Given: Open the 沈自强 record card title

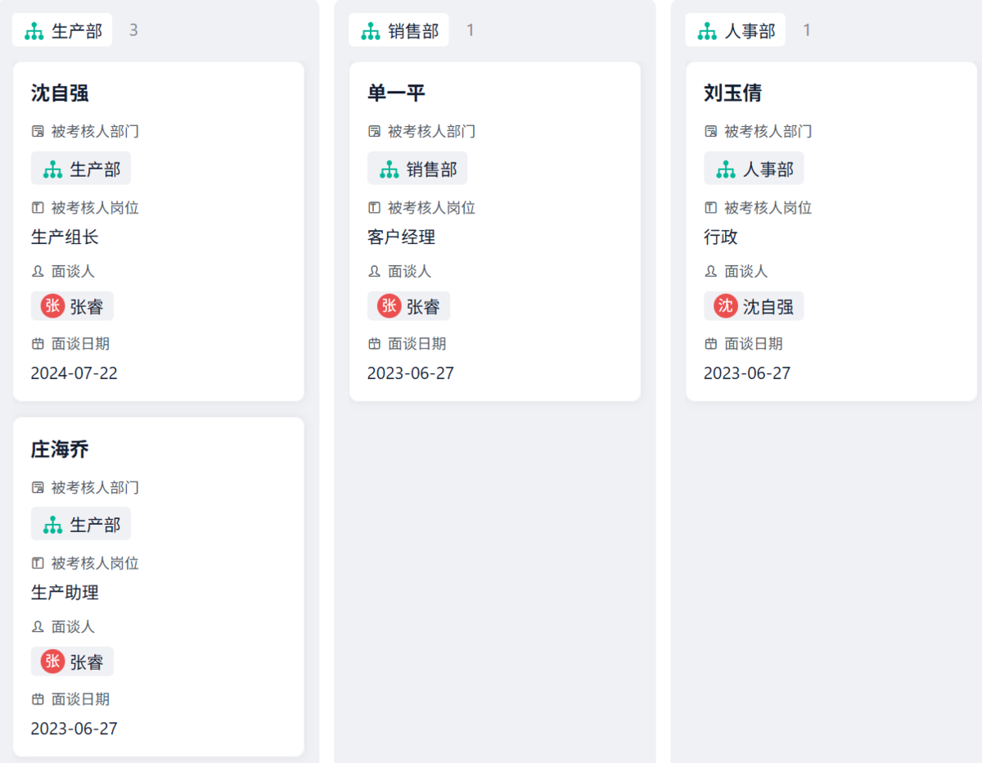Looking at the screenshot, I should point(60,93).
